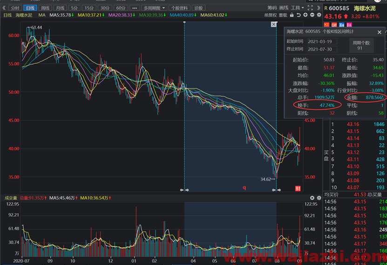387x265 pixels.
Task: Click the 换手 47.74% value
Action: (327, 106)
